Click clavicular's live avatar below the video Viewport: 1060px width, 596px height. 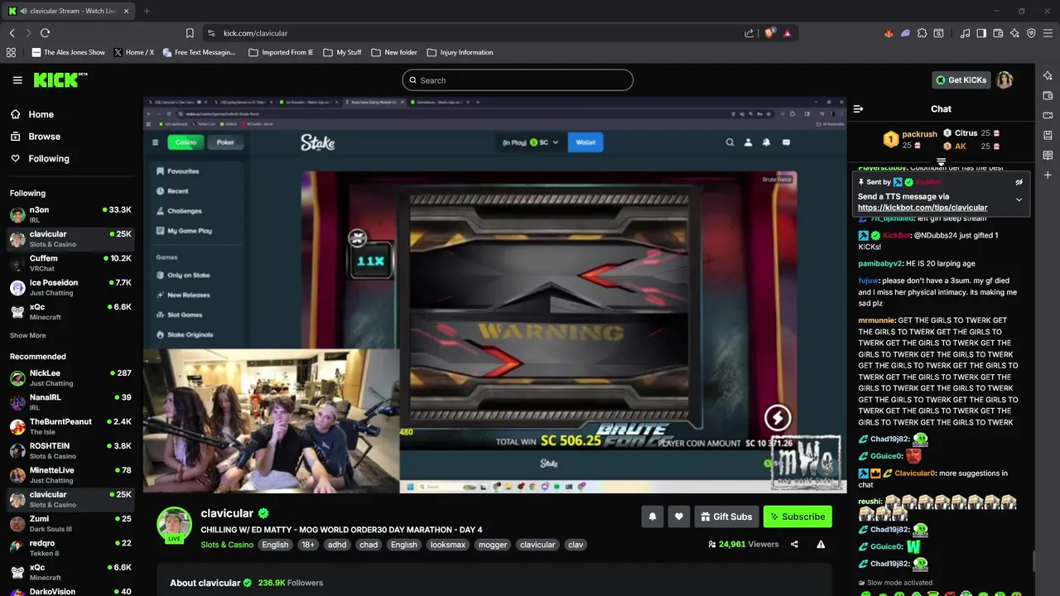175,524
